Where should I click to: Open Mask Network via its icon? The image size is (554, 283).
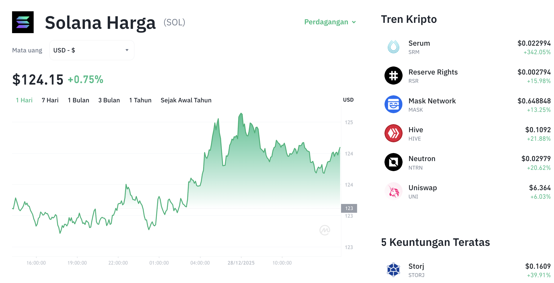pos(393,105)
